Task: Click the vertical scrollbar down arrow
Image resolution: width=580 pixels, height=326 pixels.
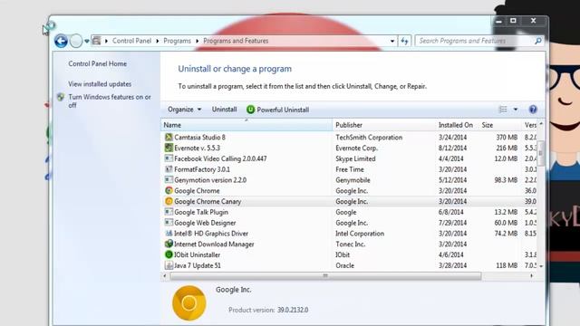Action: coord(541,266)
